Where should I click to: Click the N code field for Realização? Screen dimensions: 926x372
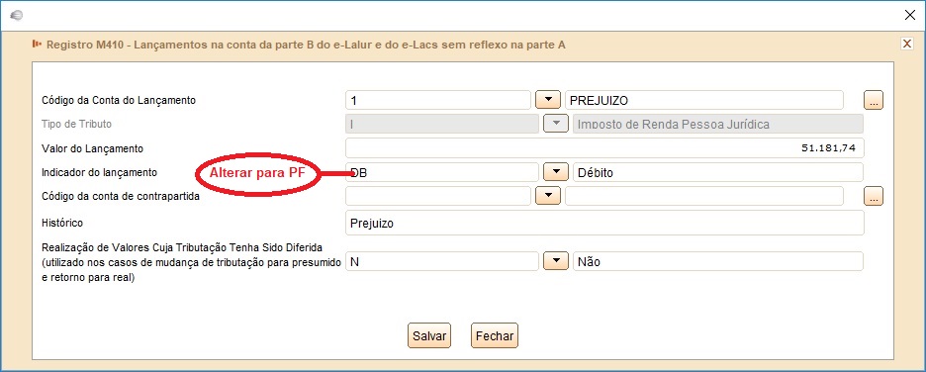442,261
